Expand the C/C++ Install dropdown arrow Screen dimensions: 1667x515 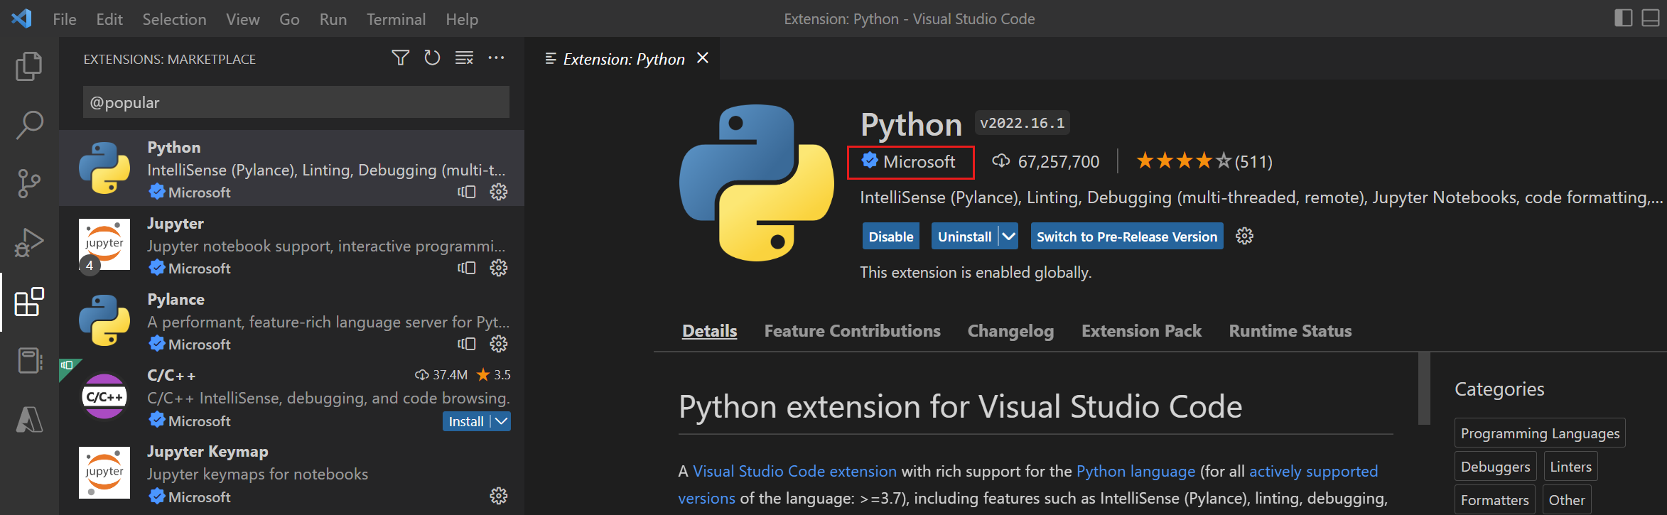pos(502,421)
